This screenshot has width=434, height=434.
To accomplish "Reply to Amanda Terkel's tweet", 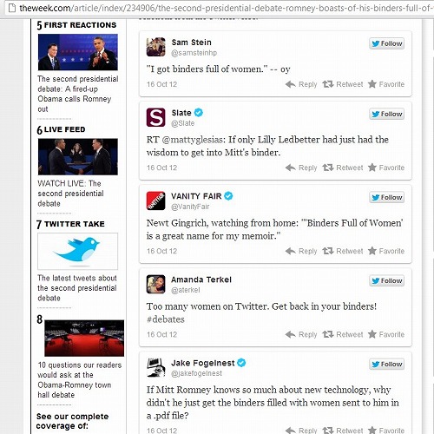I will pos(301,334).
